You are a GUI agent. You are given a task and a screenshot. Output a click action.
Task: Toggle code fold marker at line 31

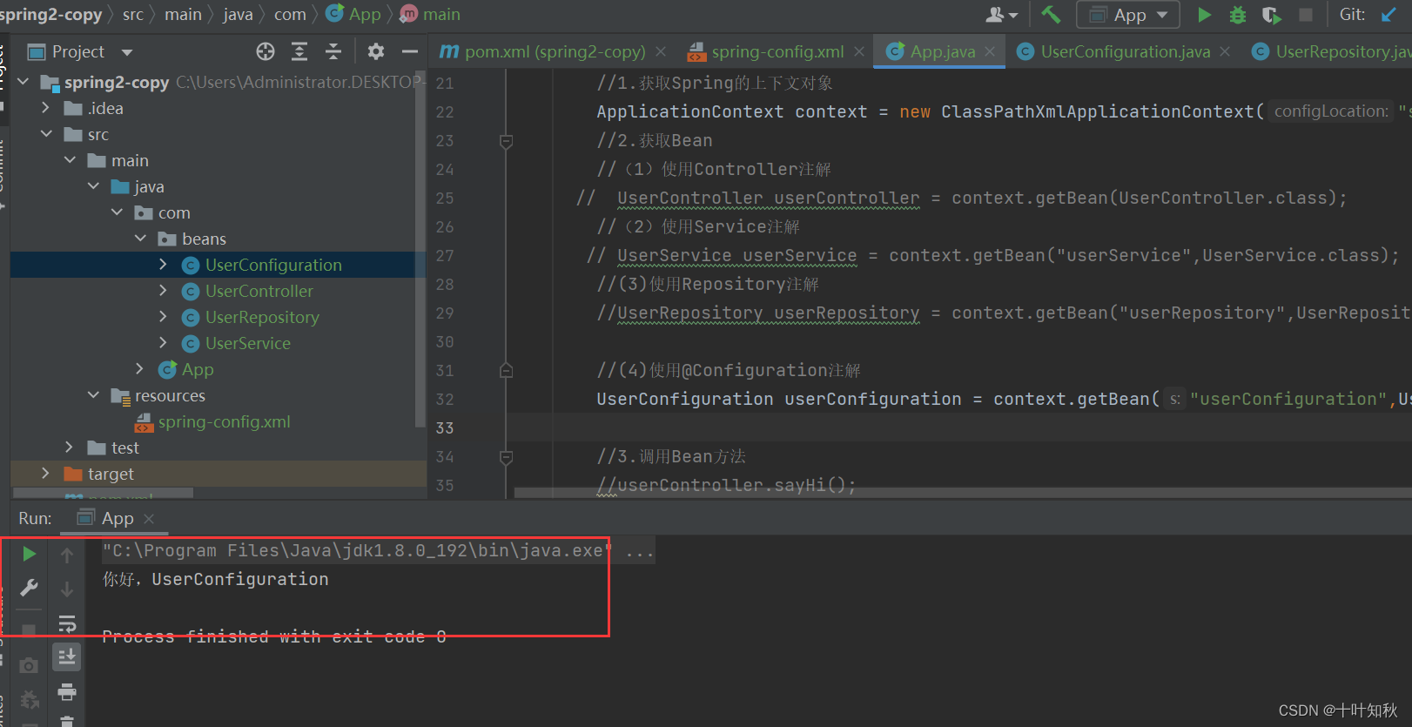pyautogui.click(x=506, y=370)
